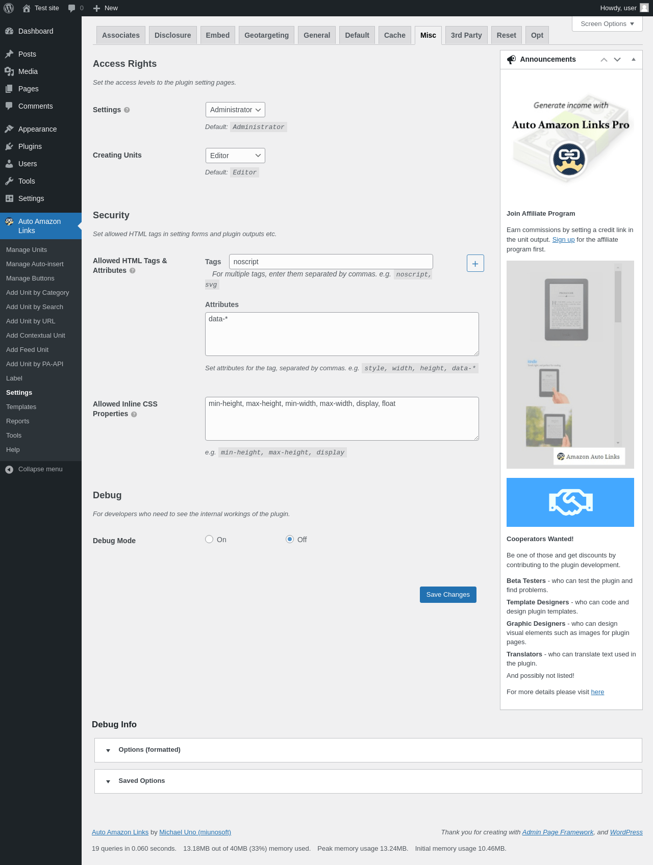Click the Allowed Inline CSS Properties textarea
Viewport: 653px width, 865px height.
342,419
